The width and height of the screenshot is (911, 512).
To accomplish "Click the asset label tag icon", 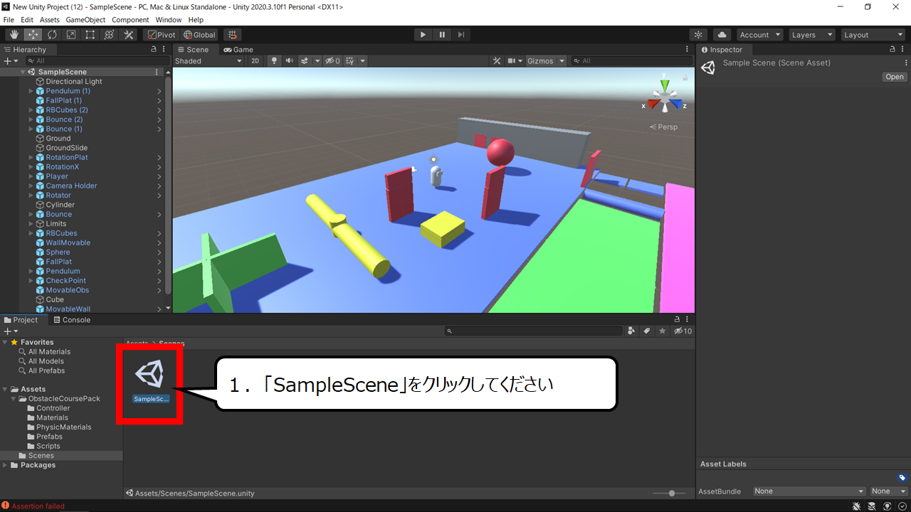I will (902, 478).
